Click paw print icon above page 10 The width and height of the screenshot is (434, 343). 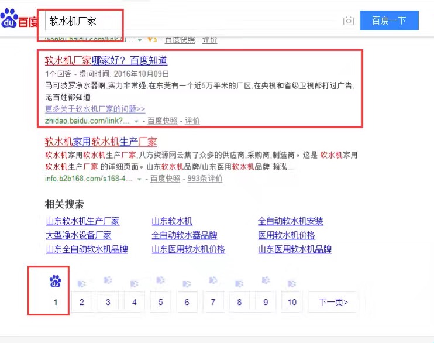click(292, 284)
